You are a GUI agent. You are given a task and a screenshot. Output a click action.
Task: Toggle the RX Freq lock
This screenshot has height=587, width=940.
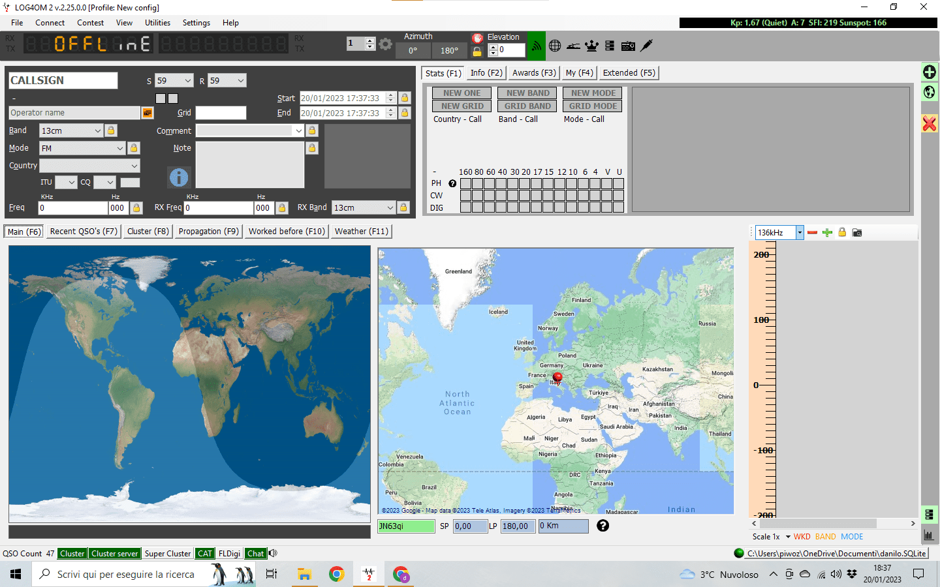click(282, 207)
